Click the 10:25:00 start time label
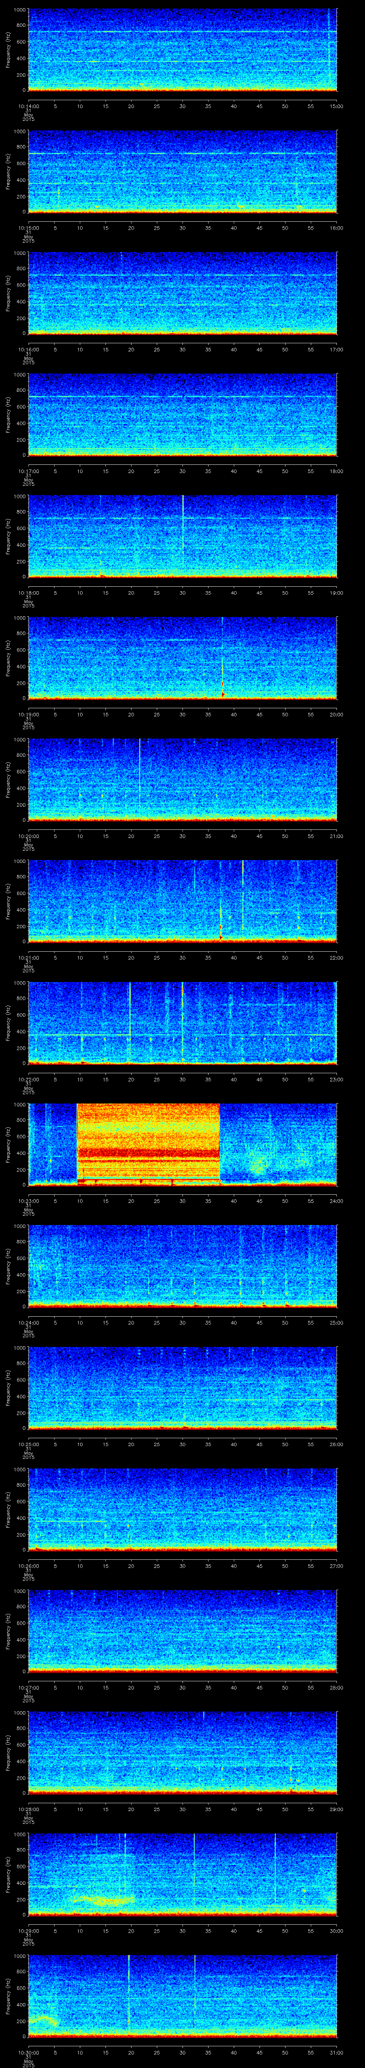 pos(28,1444)
